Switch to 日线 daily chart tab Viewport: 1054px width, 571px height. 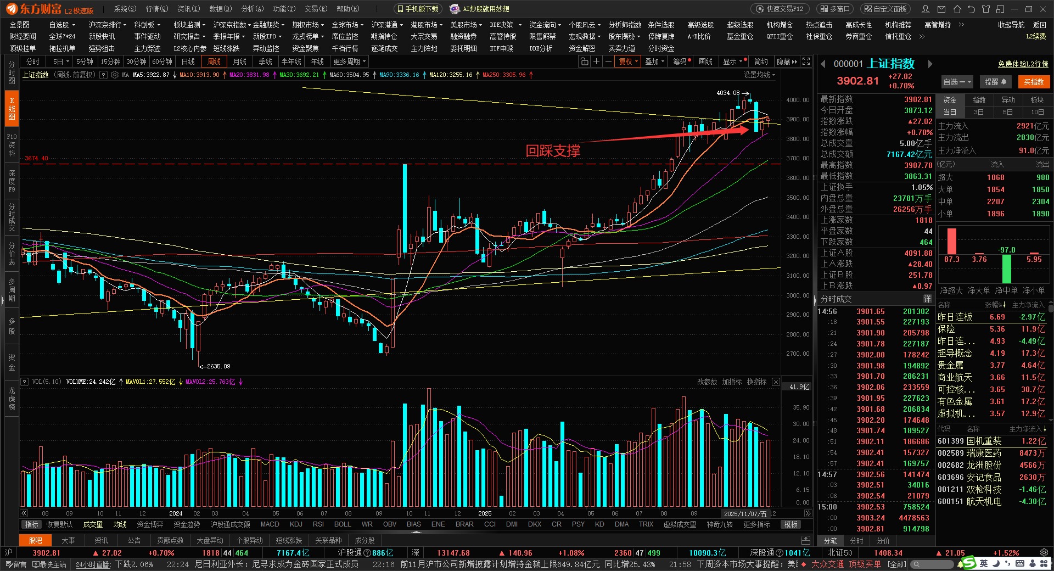188,61
